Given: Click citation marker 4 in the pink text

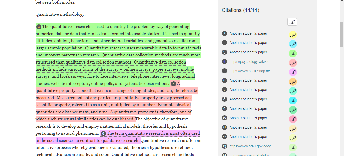Looking at the screenshot, I should (x=173, y=84).
